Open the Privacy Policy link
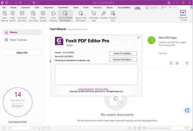The image size is (193, 131). pos(103,89)
